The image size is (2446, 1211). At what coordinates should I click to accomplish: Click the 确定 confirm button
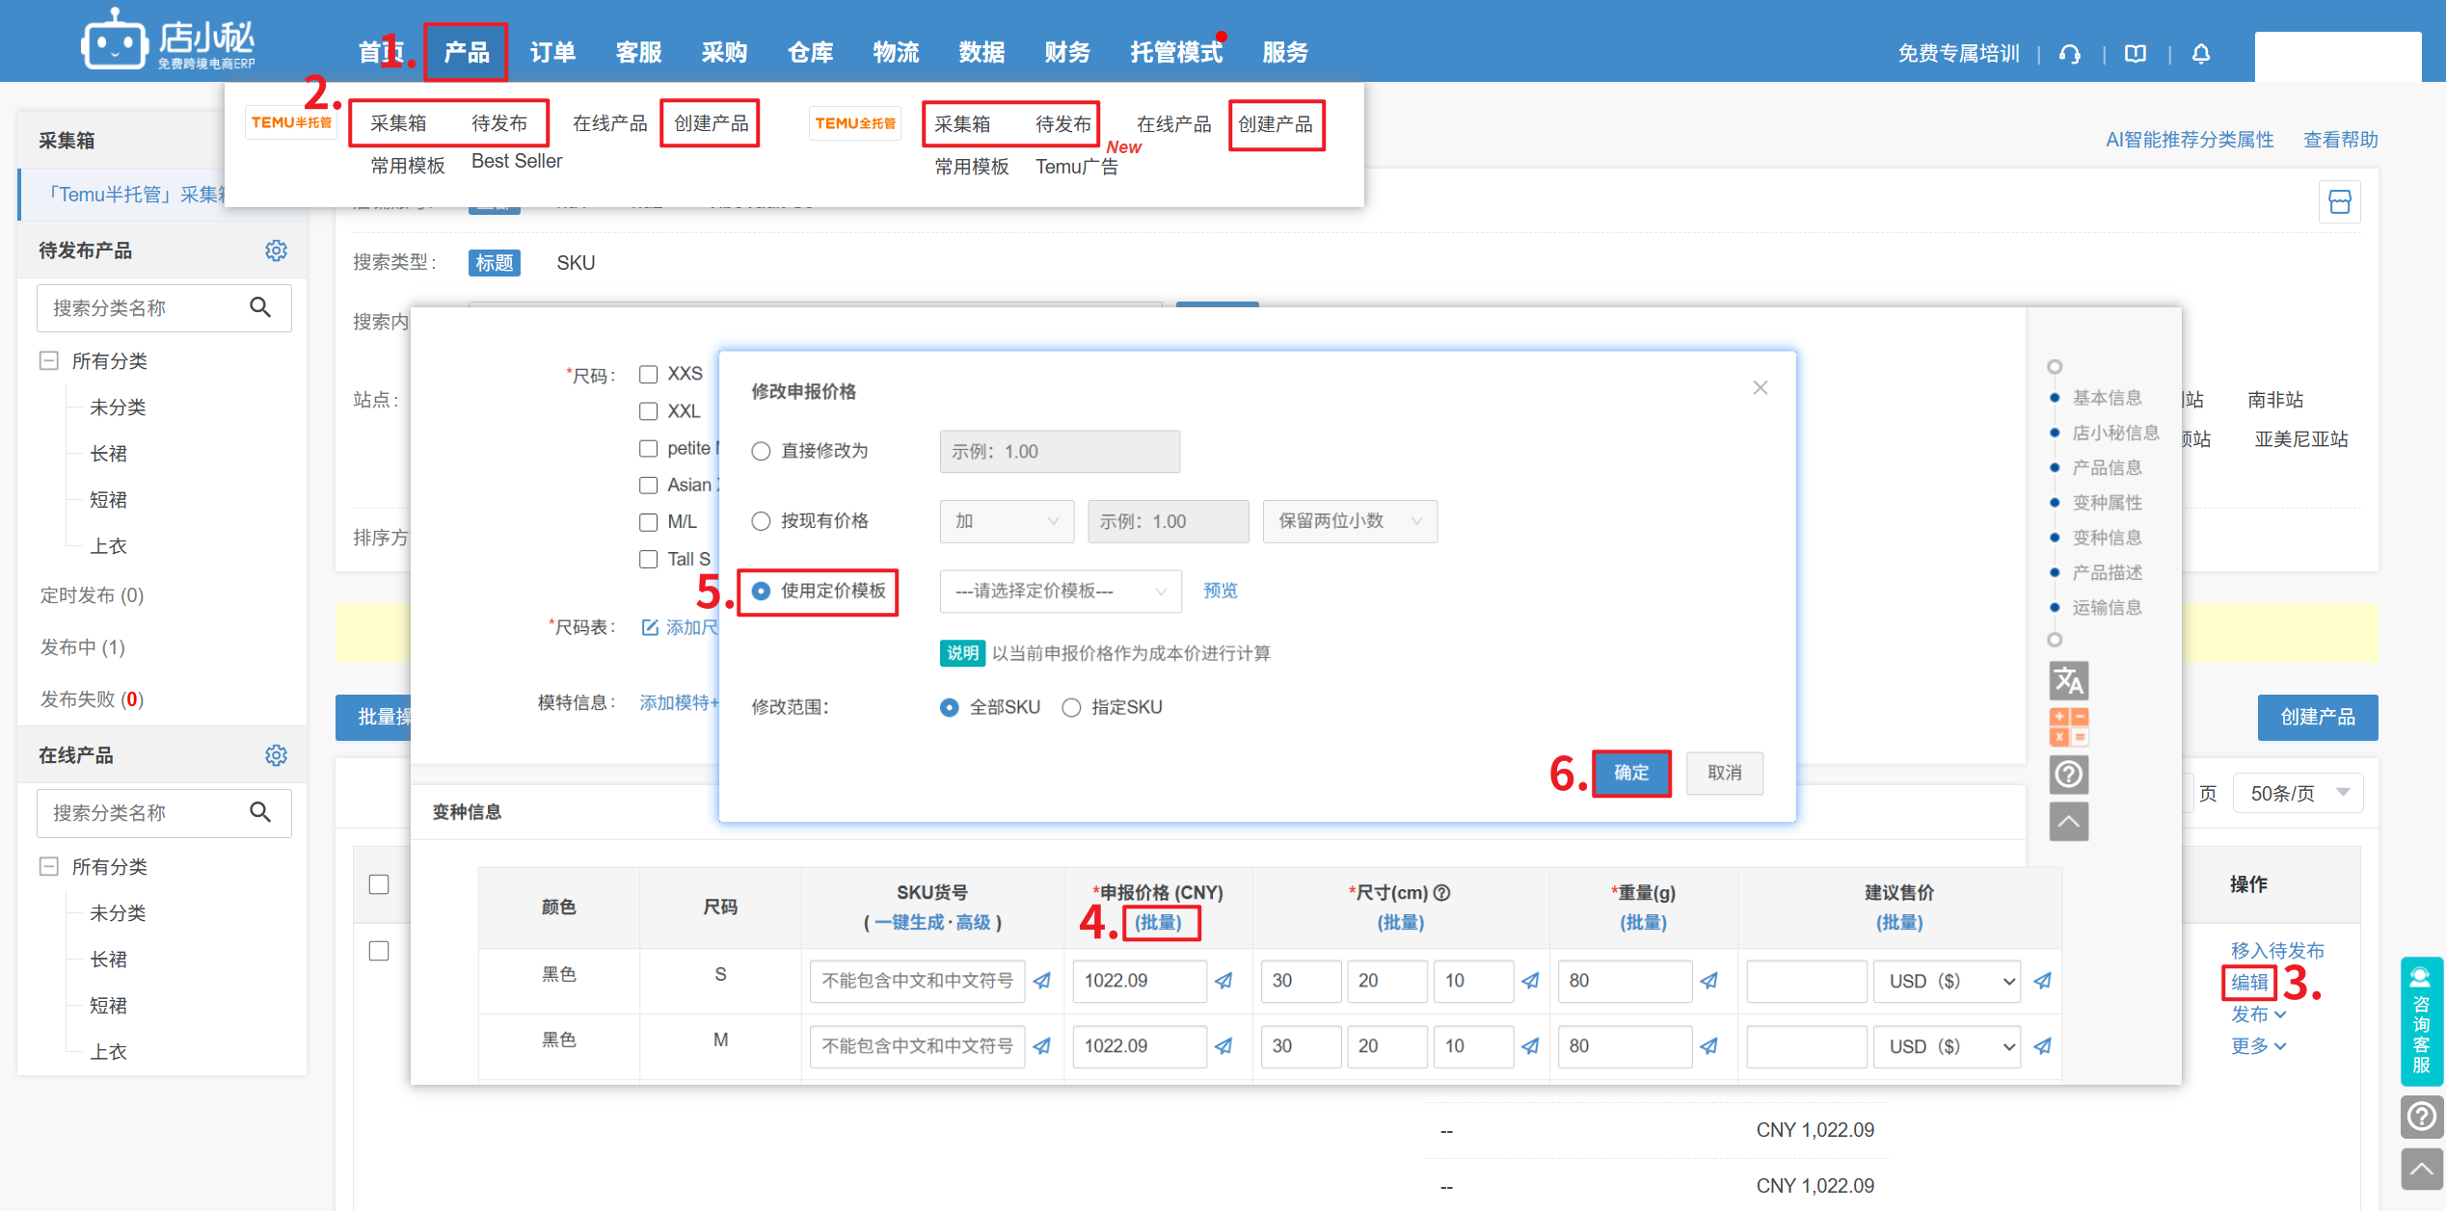(1630, 773)
